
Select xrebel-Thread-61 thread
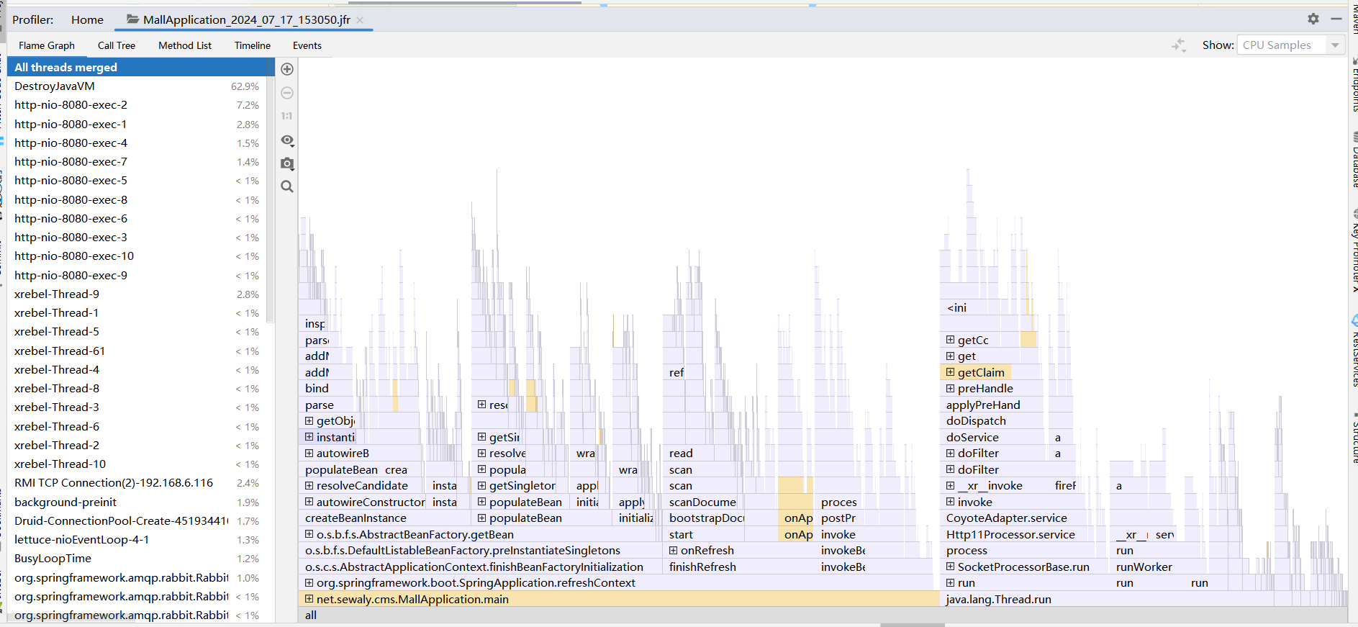click(137, 351)
